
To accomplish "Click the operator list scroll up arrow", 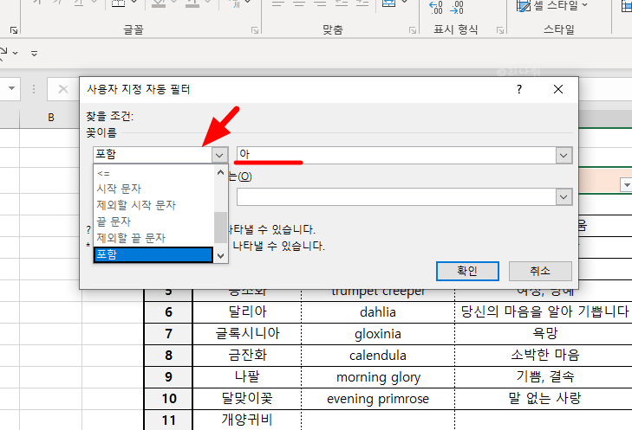I will (x=220, y=172).
